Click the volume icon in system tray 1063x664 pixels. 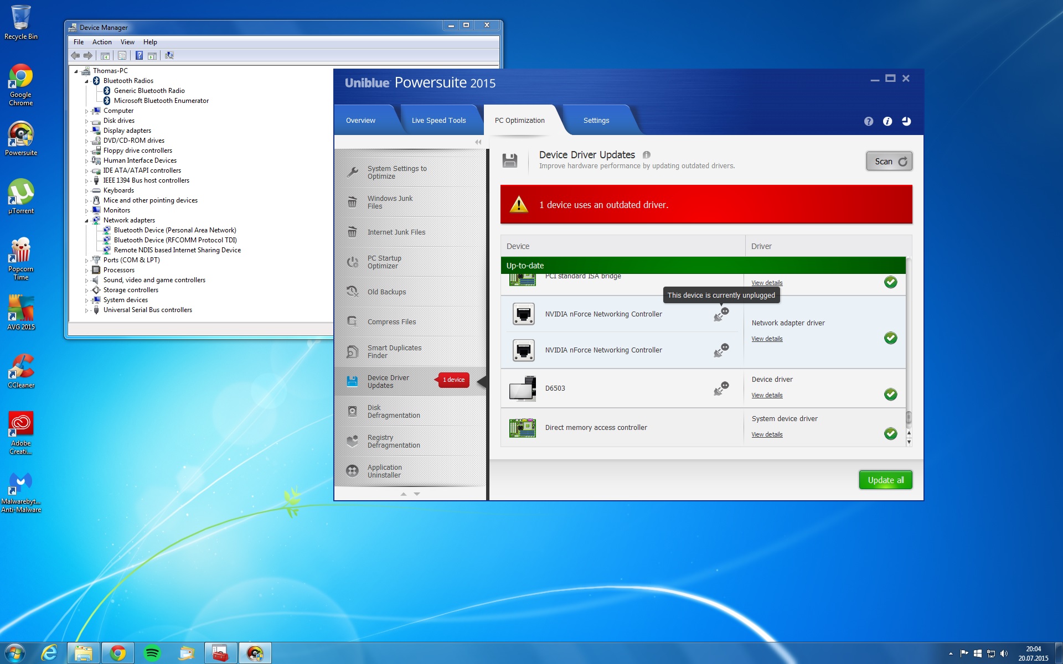coord(1004,653)
